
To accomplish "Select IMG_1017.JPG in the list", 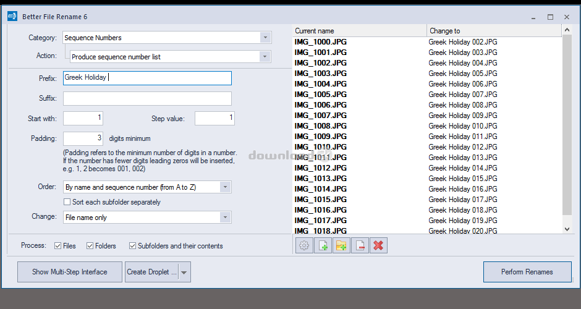I will [x=321, y=221].
